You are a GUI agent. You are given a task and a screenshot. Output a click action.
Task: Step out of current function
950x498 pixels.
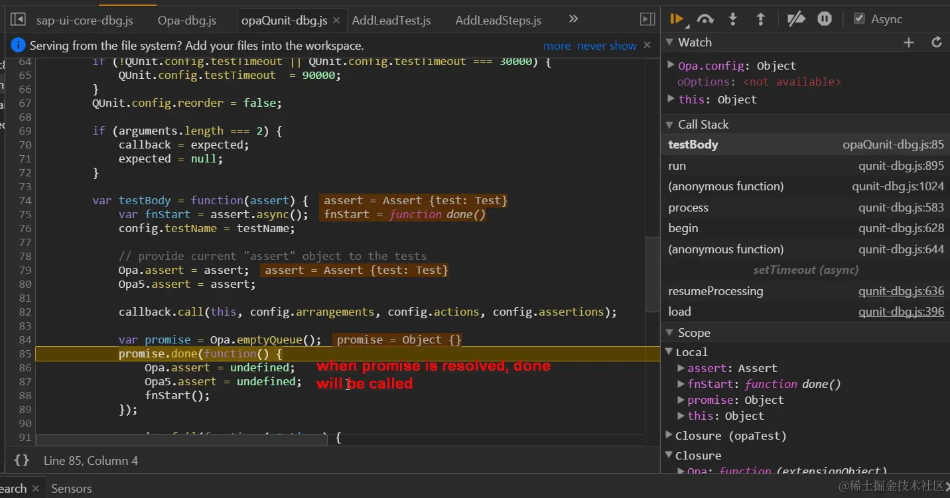[761, 19]
